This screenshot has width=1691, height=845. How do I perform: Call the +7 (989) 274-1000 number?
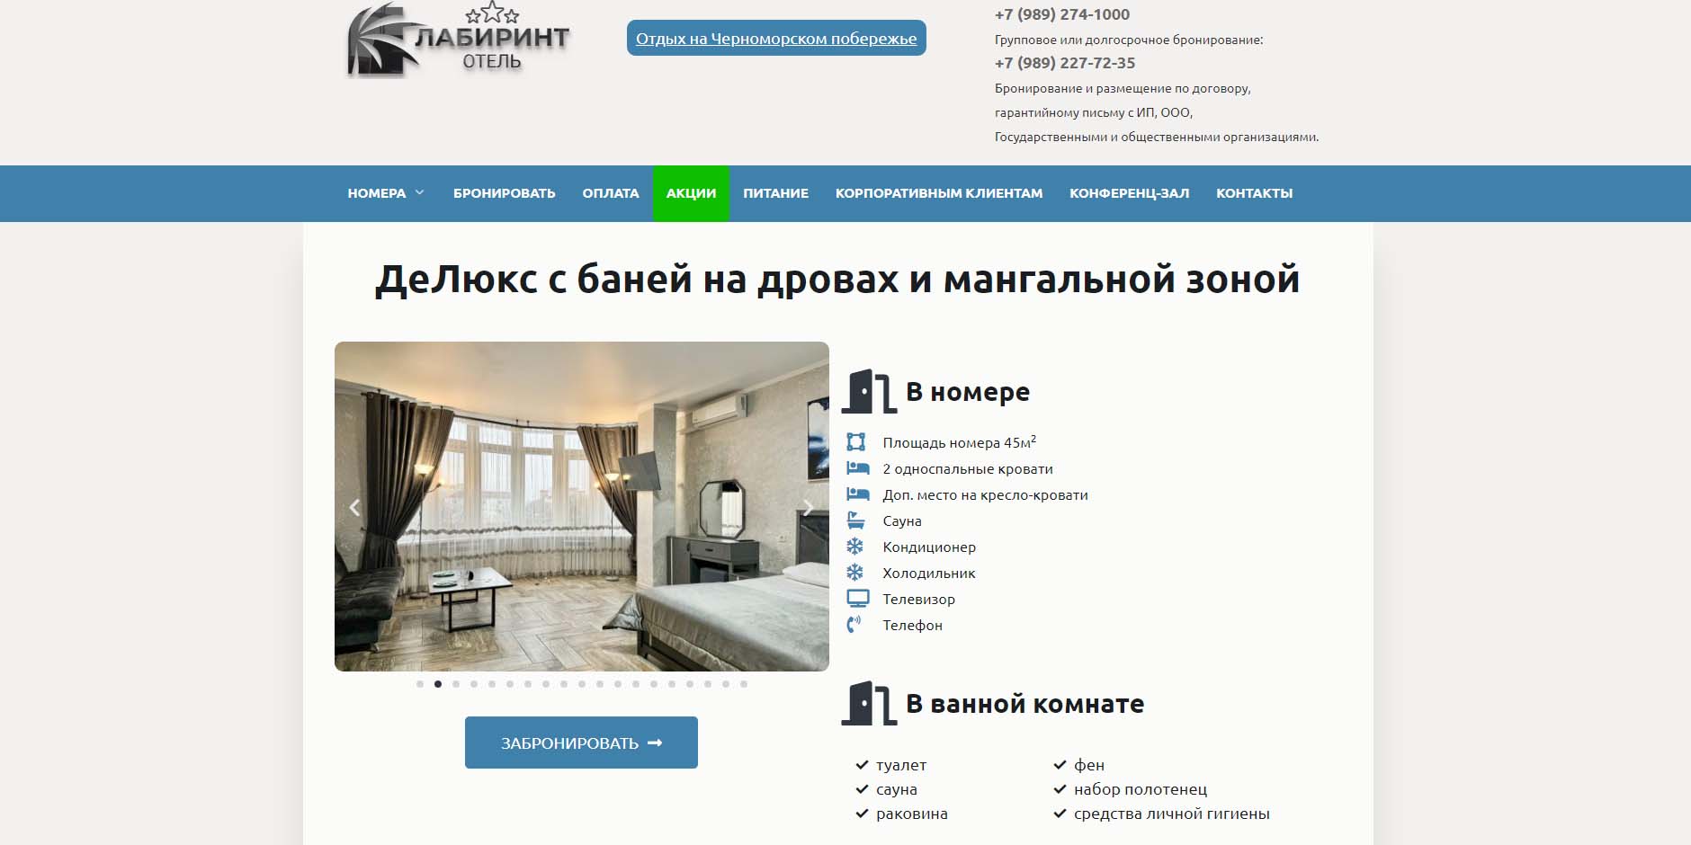1061,14
